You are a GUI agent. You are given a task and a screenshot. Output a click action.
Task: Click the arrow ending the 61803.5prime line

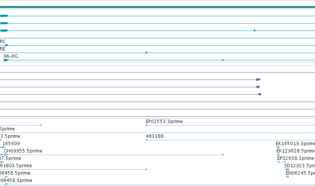pyautogui.click(x=147, y=169)
